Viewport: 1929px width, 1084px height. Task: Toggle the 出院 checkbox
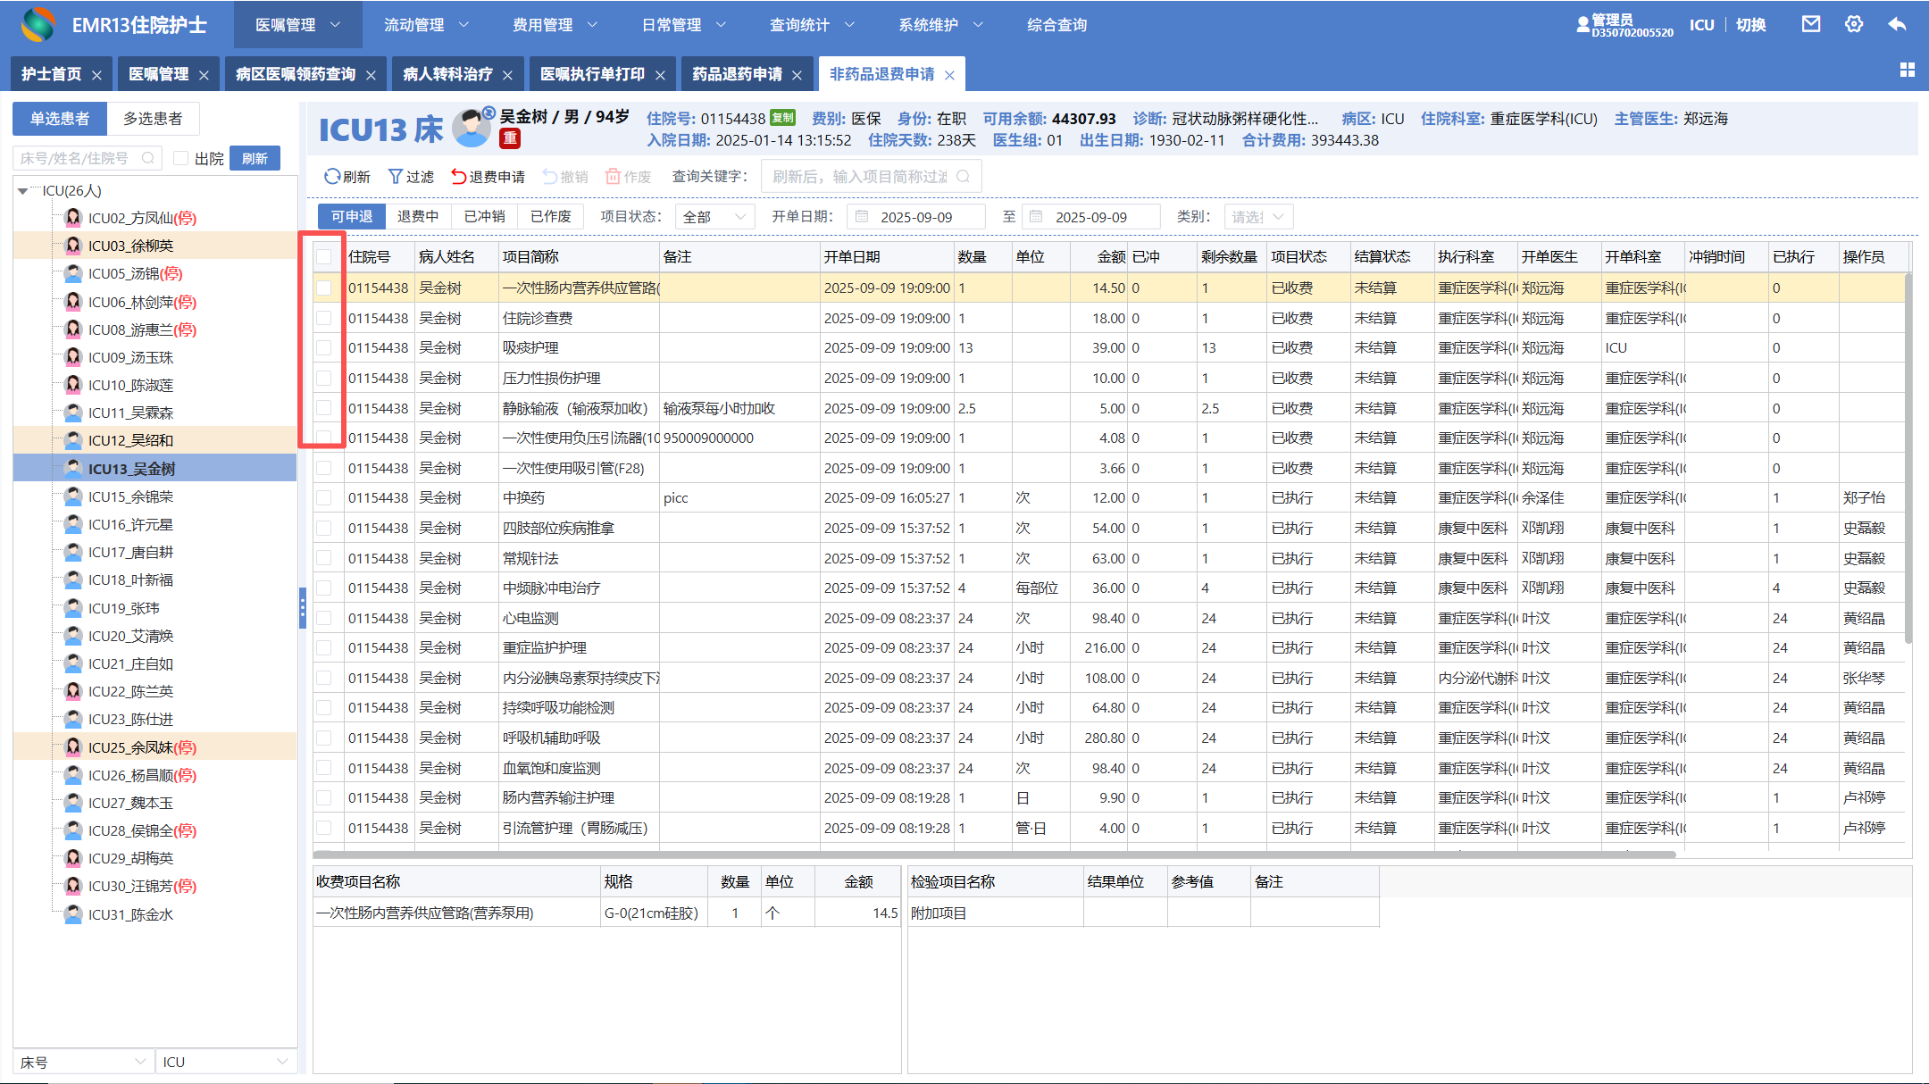coord(181,158)
